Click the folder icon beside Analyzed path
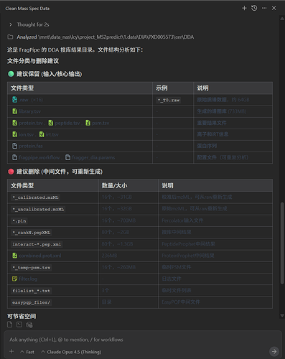 [10, 37]
